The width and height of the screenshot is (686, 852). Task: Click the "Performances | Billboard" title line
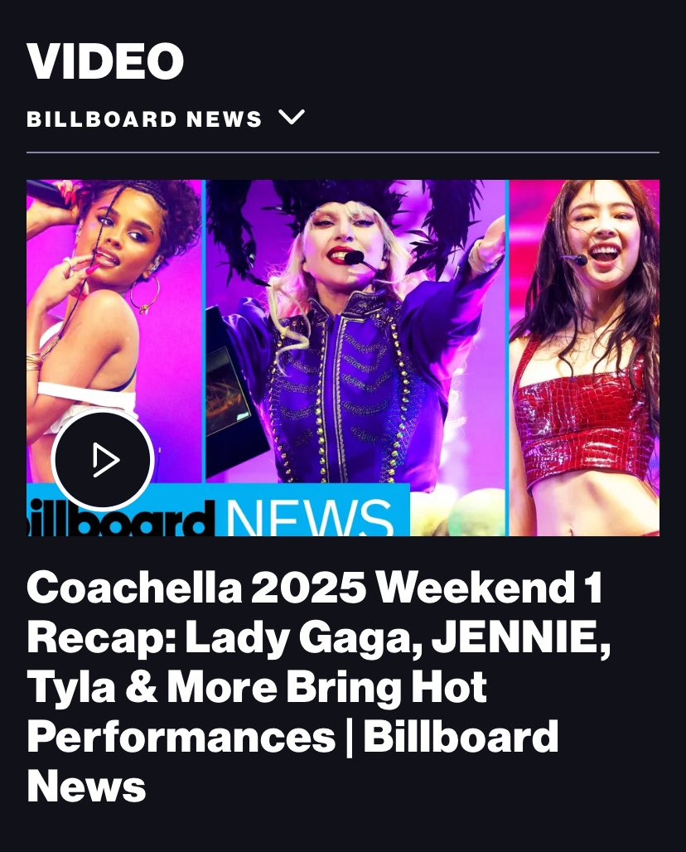[x=292, y=736]
